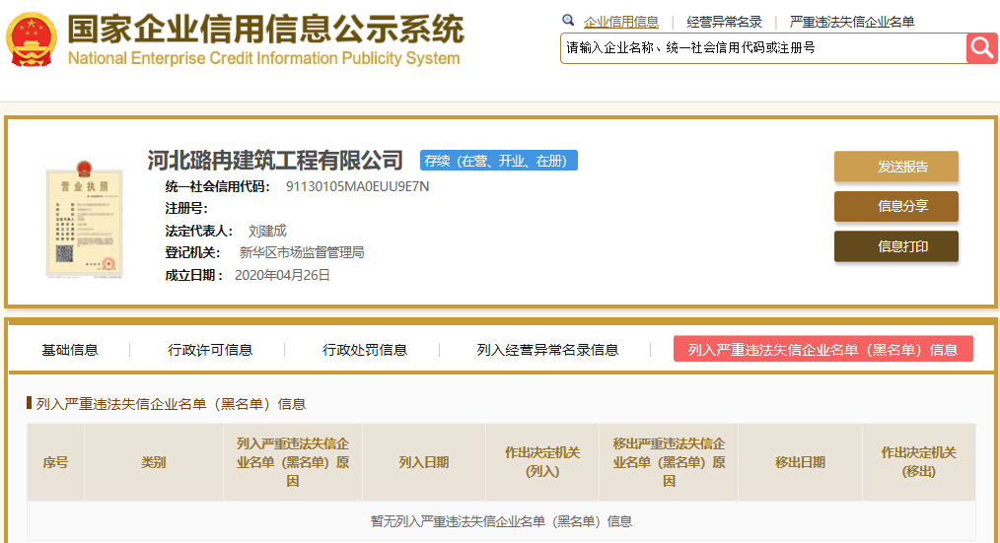Click the establishment date 2020年04月26日
Viewport: 1000px width, 543px height.
coord(282,275)
